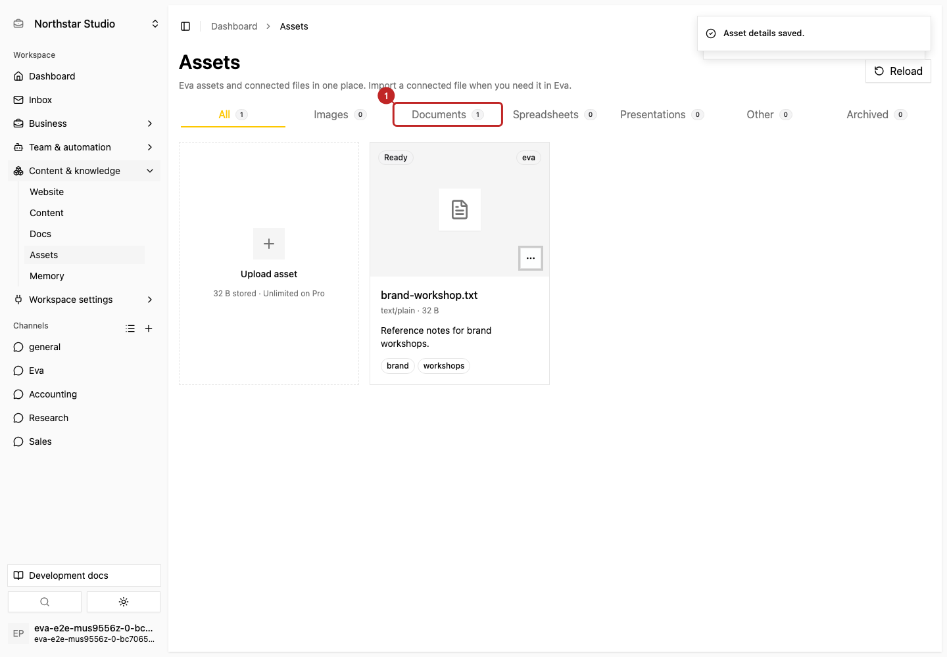
Task: Click "Reference notes for brand workshops." description
Action: (x=436, y=337)
